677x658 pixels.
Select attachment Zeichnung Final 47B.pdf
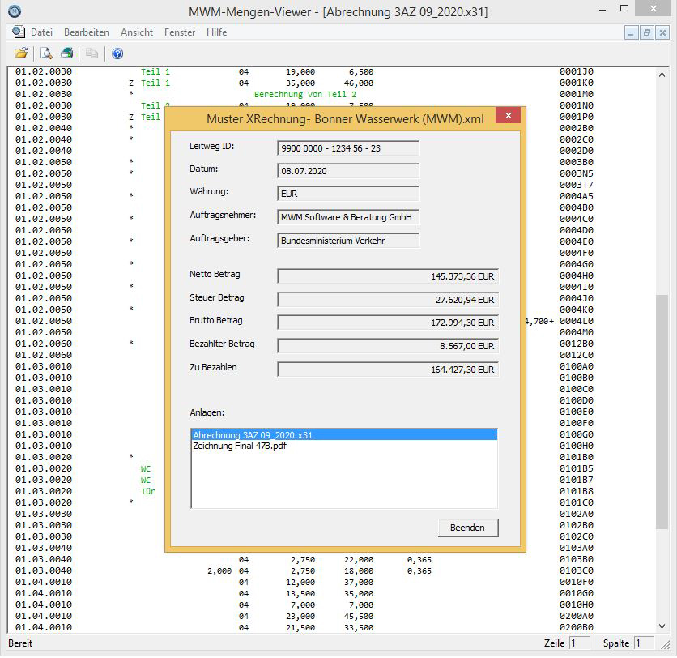[240, 446]
